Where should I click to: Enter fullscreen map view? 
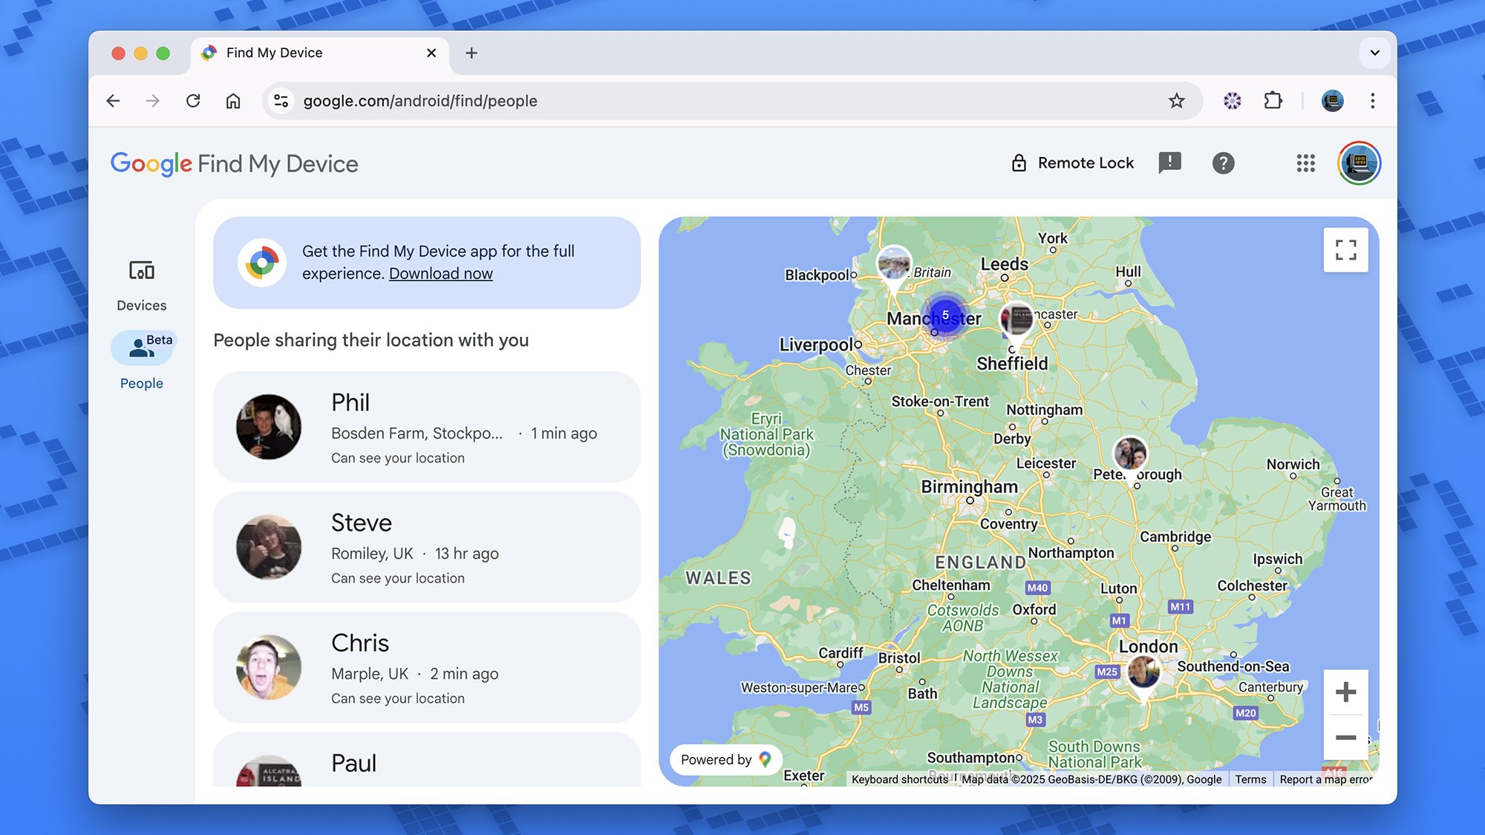click(x=1346, y=250)
